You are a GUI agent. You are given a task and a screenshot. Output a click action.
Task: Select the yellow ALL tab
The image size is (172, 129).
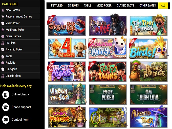163,6
